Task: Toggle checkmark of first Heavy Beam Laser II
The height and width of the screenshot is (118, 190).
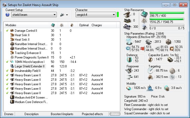Action: [7, 75]
